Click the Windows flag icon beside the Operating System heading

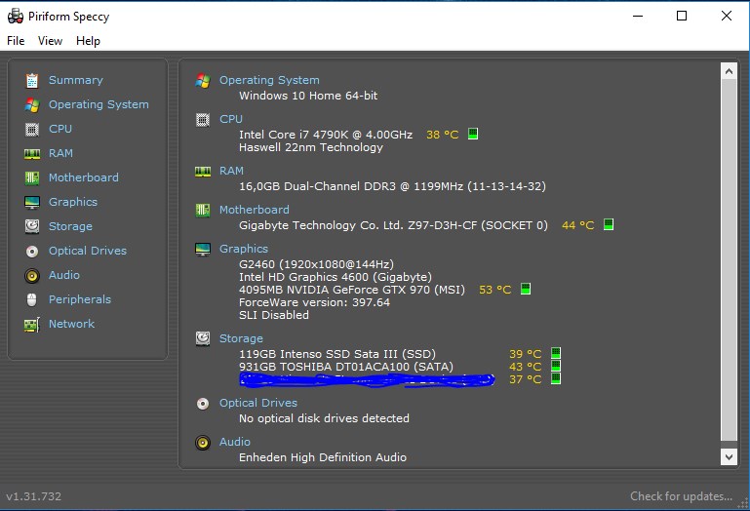203,80
